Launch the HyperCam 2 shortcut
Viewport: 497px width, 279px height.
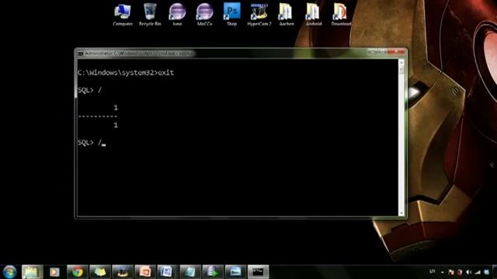pyautogui.click(x=259, y=15)
